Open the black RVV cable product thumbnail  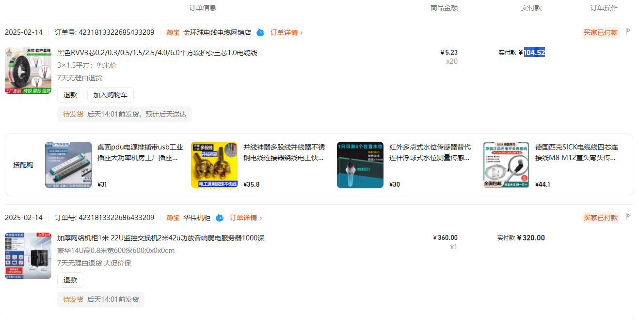(28, 71)
